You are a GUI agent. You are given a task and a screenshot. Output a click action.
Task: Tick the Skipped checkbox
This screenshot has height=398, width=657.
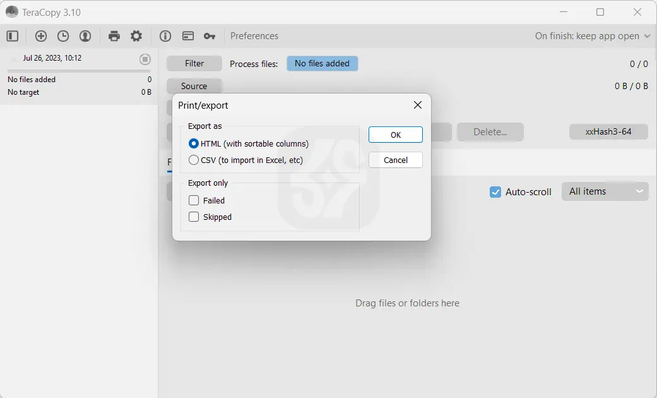point(194,217)
